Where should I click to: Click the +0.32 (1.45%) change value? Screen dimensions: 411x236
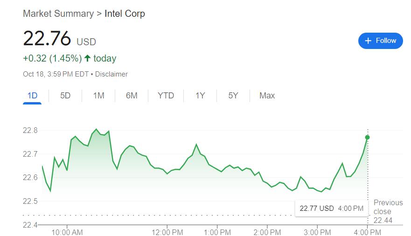click(x=52, y=58)
